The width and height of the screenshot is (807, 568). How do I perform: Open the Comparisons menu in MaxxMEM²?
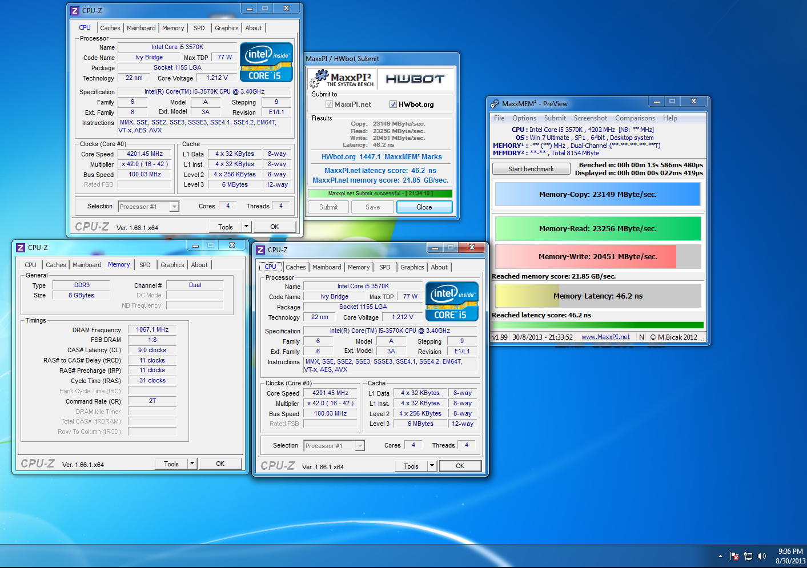(635, 118)
